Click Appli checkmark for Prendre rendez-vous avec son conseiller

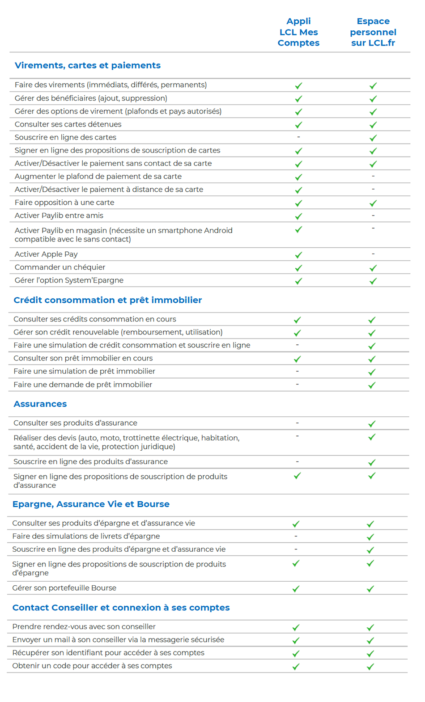coord(296,627)
